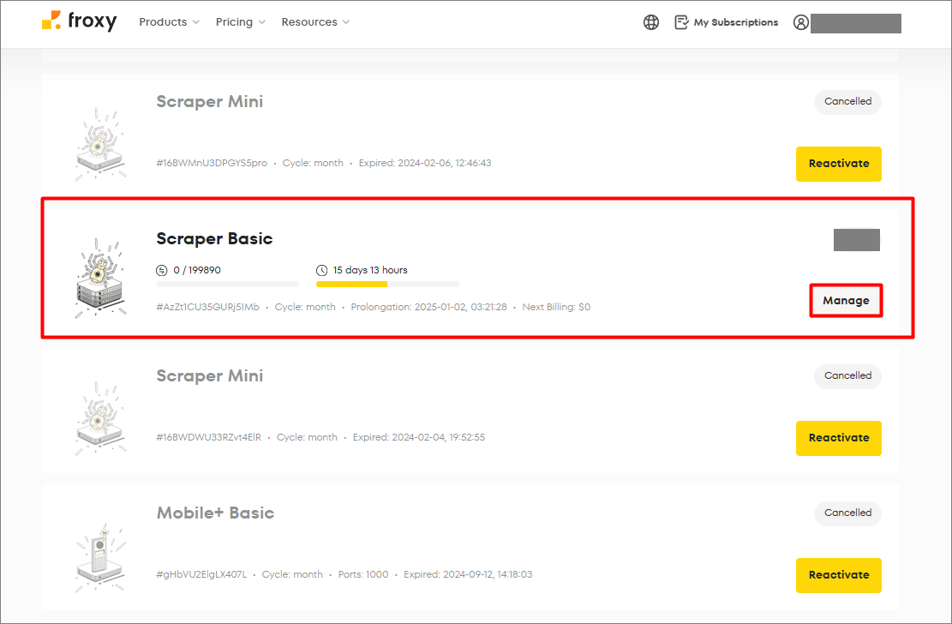Click spider thumbnail for subscription #16BWMnU3DPGYS5pro
The image size is (952, 624).
(101, 144)
